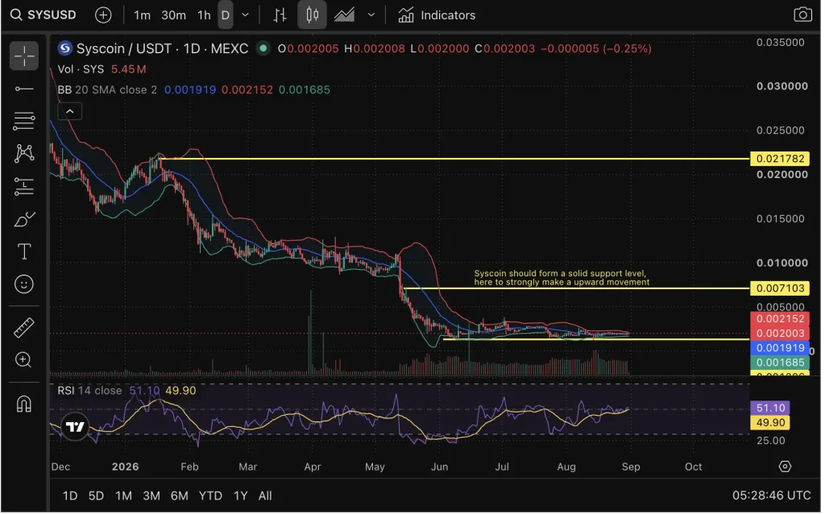Select the 0.007103 yellow price label
The height and width of the screenshot is (514, 825).
(x=780, y=288)
